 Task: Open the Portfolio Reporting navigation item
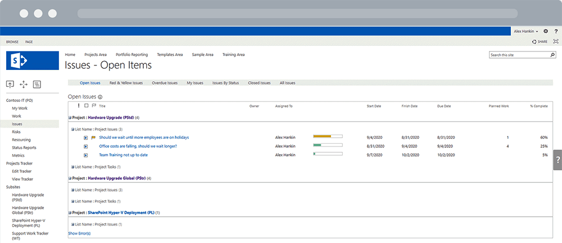pos(132,55)
